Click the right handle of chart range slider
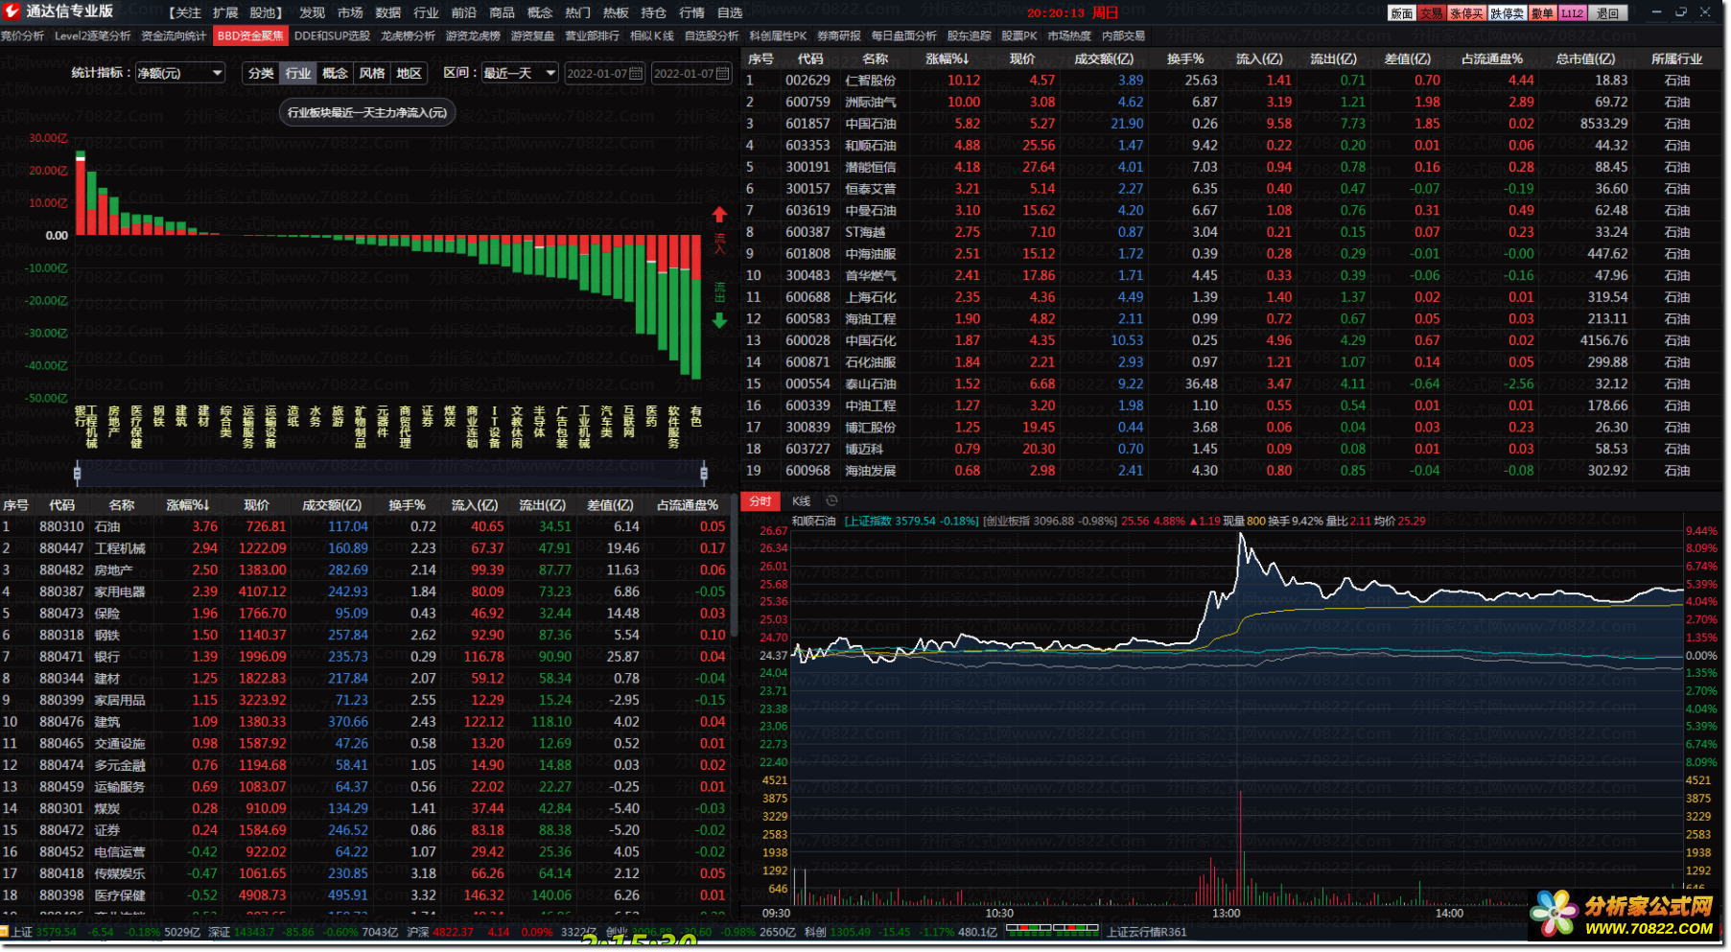Image resolution: width=1731 pixels, height=952 pixels. coord(704,473)
